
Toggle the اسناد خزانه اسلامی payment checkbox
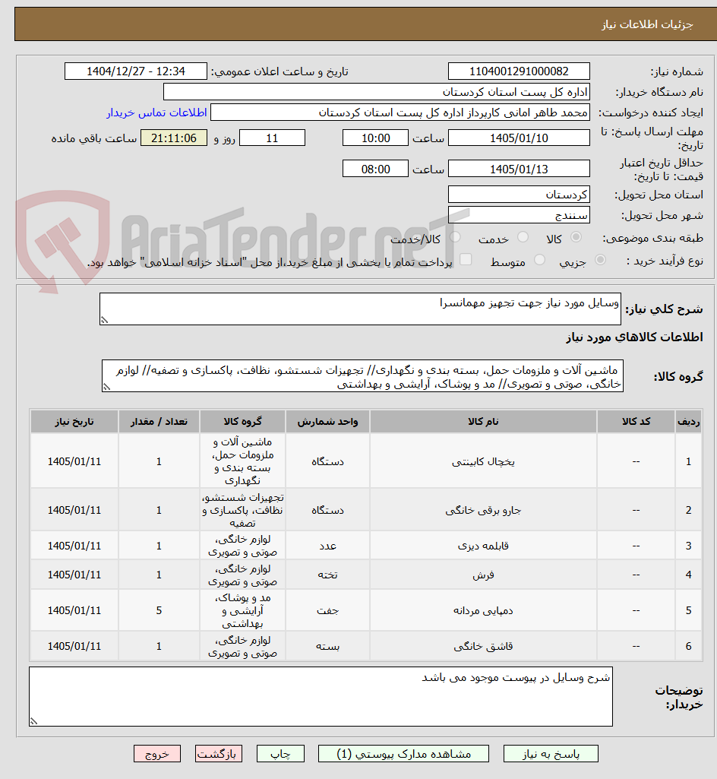click(x=466, y=259)
